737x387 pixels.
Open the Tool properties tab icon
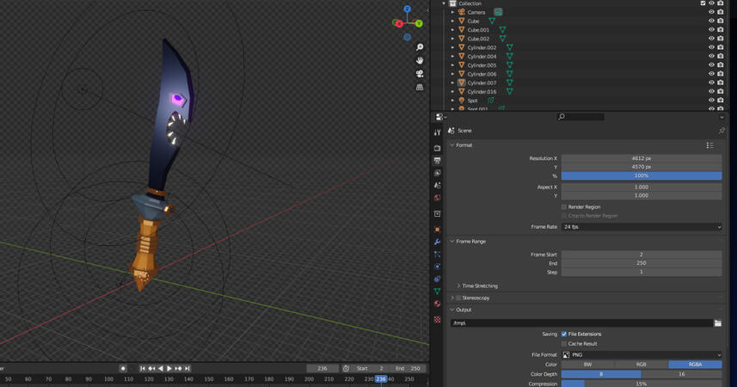437,132
